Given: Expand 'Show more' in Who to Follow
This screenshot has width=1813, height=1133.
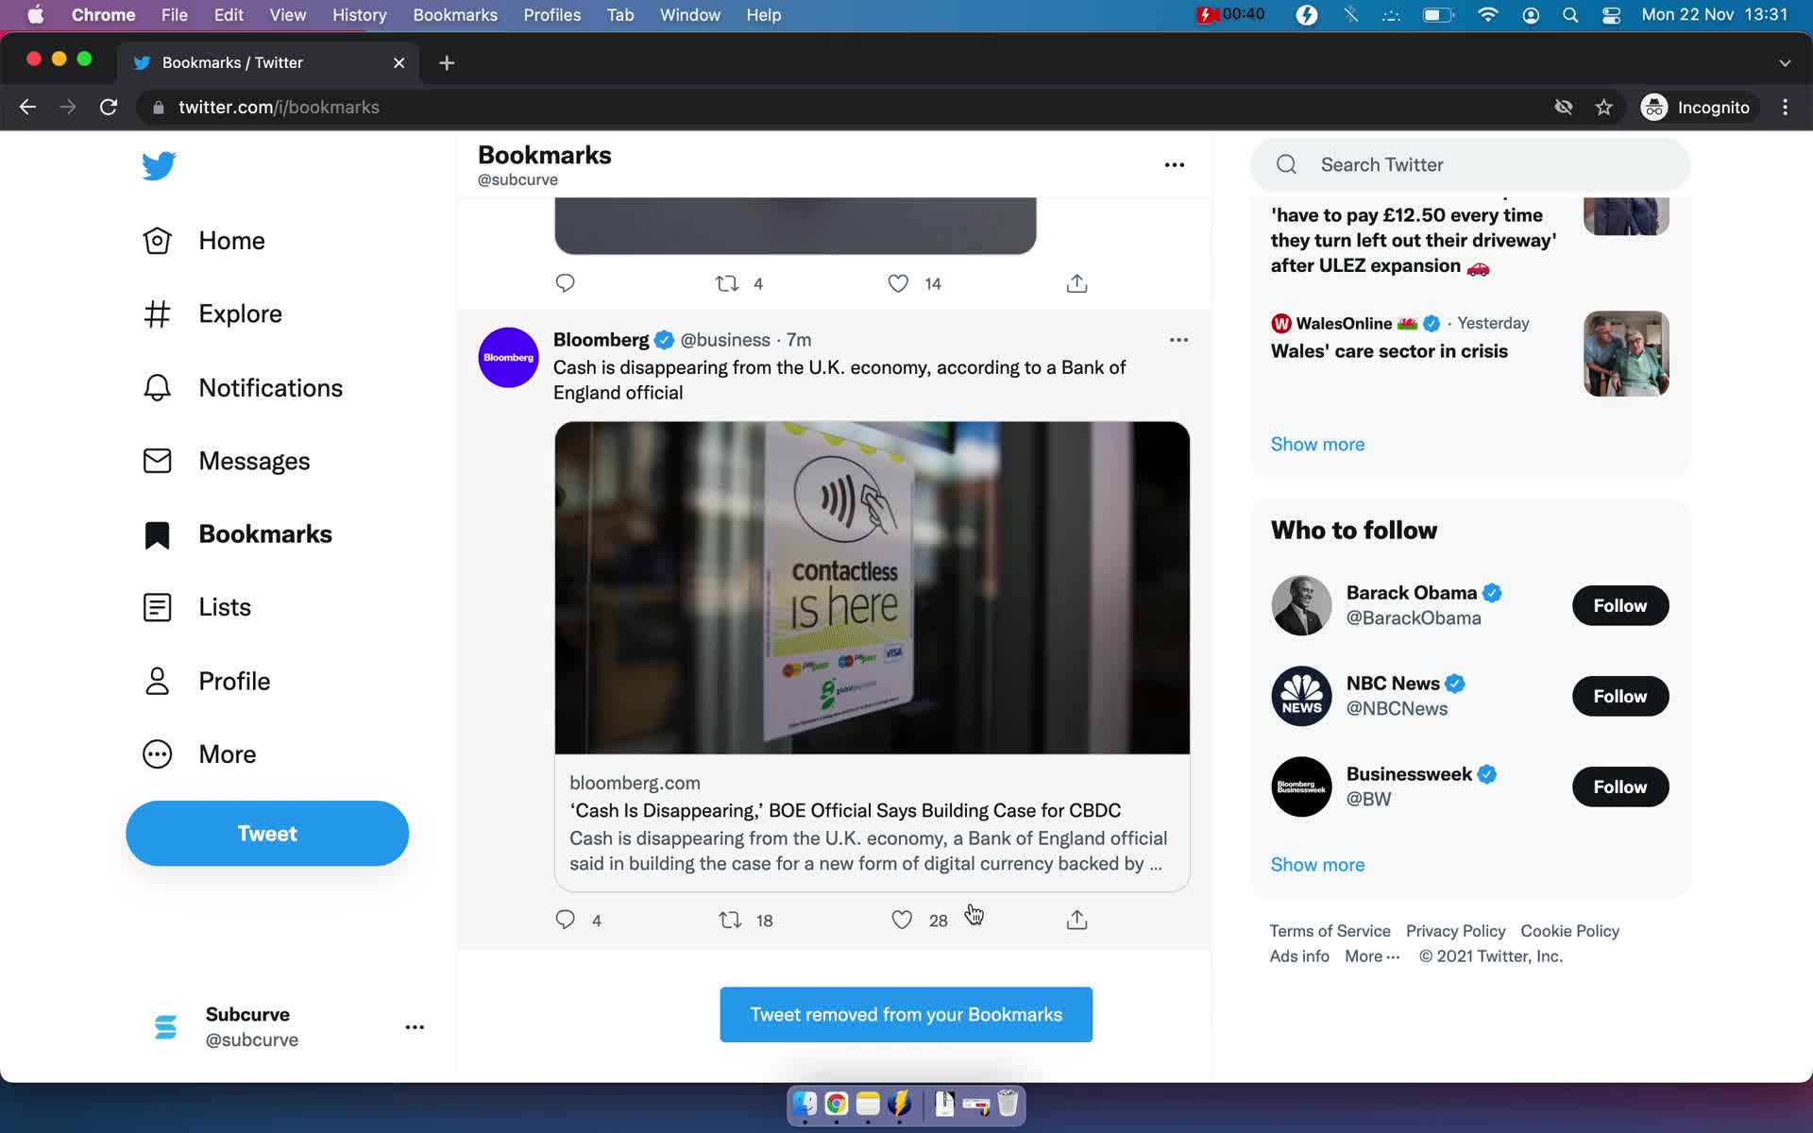Looking at the screenshot, I should pyautogui.click(x=1317, y=864).
